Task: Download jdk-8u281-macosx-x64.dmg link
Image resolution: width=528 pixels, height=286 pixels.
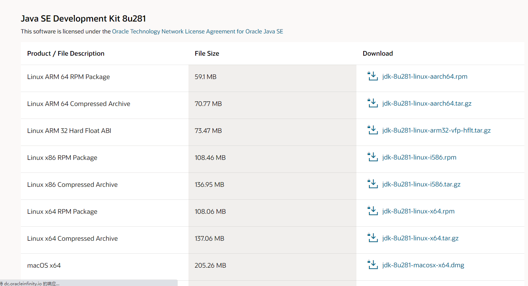Action: [423, 265]
